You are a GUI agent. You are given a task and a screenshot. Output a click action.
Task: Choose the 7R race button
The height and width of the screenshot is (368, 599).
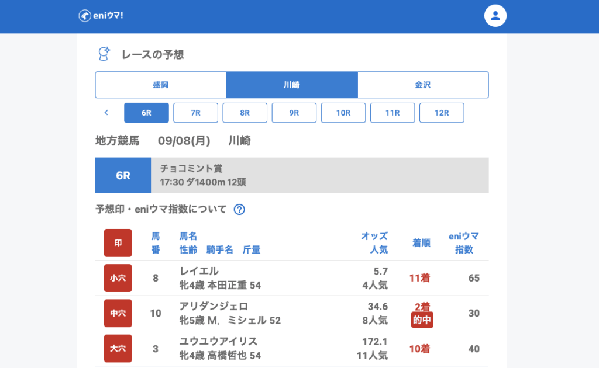[195, 113]
